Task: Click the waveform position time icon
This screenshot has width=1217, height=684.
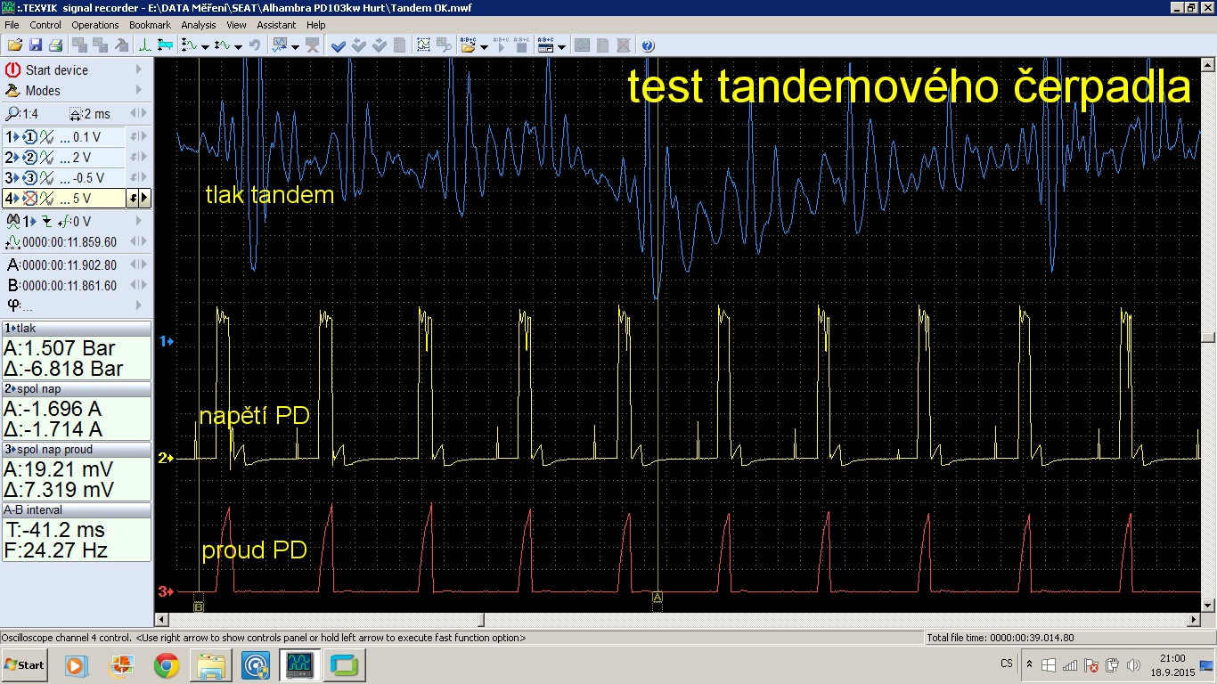Action: point(13,242)
